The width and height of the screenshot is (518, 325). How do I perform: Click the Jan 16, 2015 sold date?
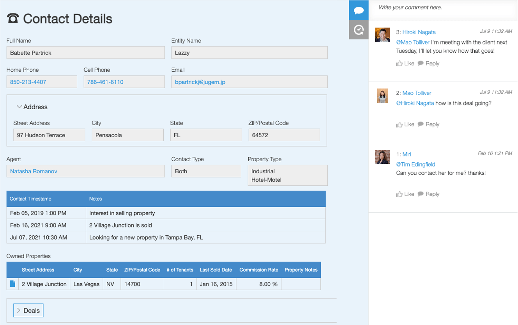click(x=216, y=284)
